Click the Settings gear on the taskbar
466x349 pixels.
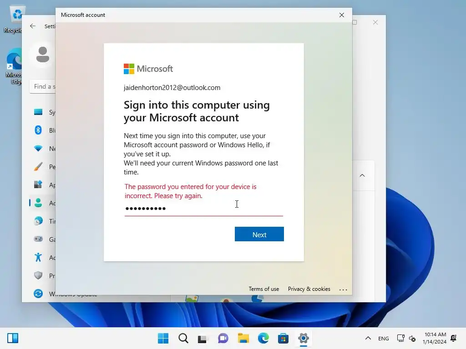pos(304,338)
